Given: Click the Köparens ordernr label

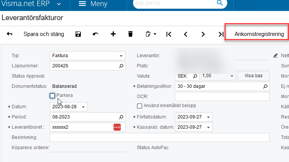Looking at the screenshot, I should pos(31,148).
